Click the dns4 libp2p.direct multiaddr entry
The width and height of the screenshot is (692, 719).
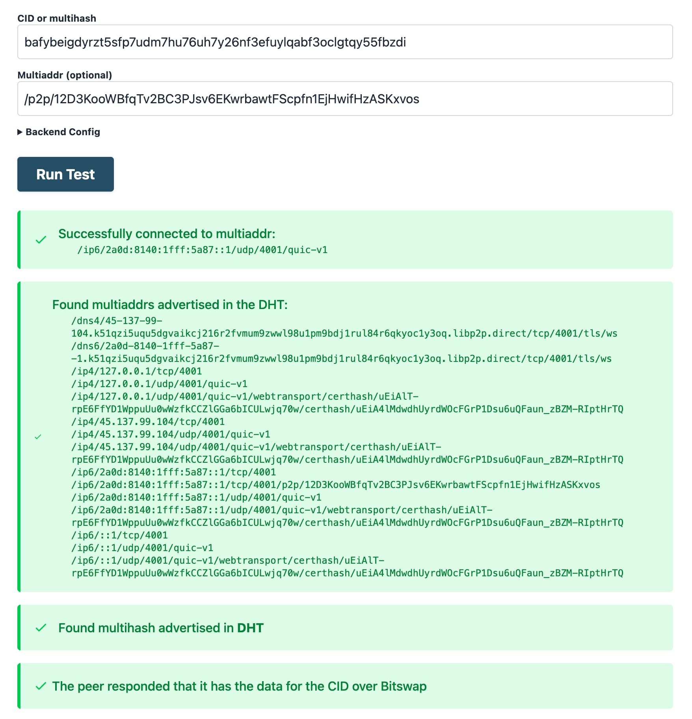[x=345, y=327]
